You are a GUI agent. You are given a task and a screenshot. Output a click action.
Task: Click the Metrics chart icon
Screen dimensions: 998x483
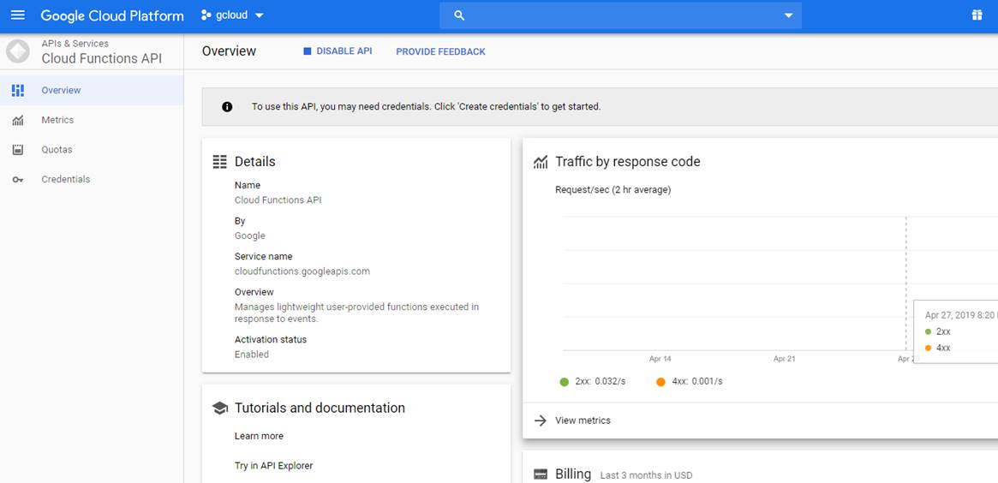tap(18, 120)
